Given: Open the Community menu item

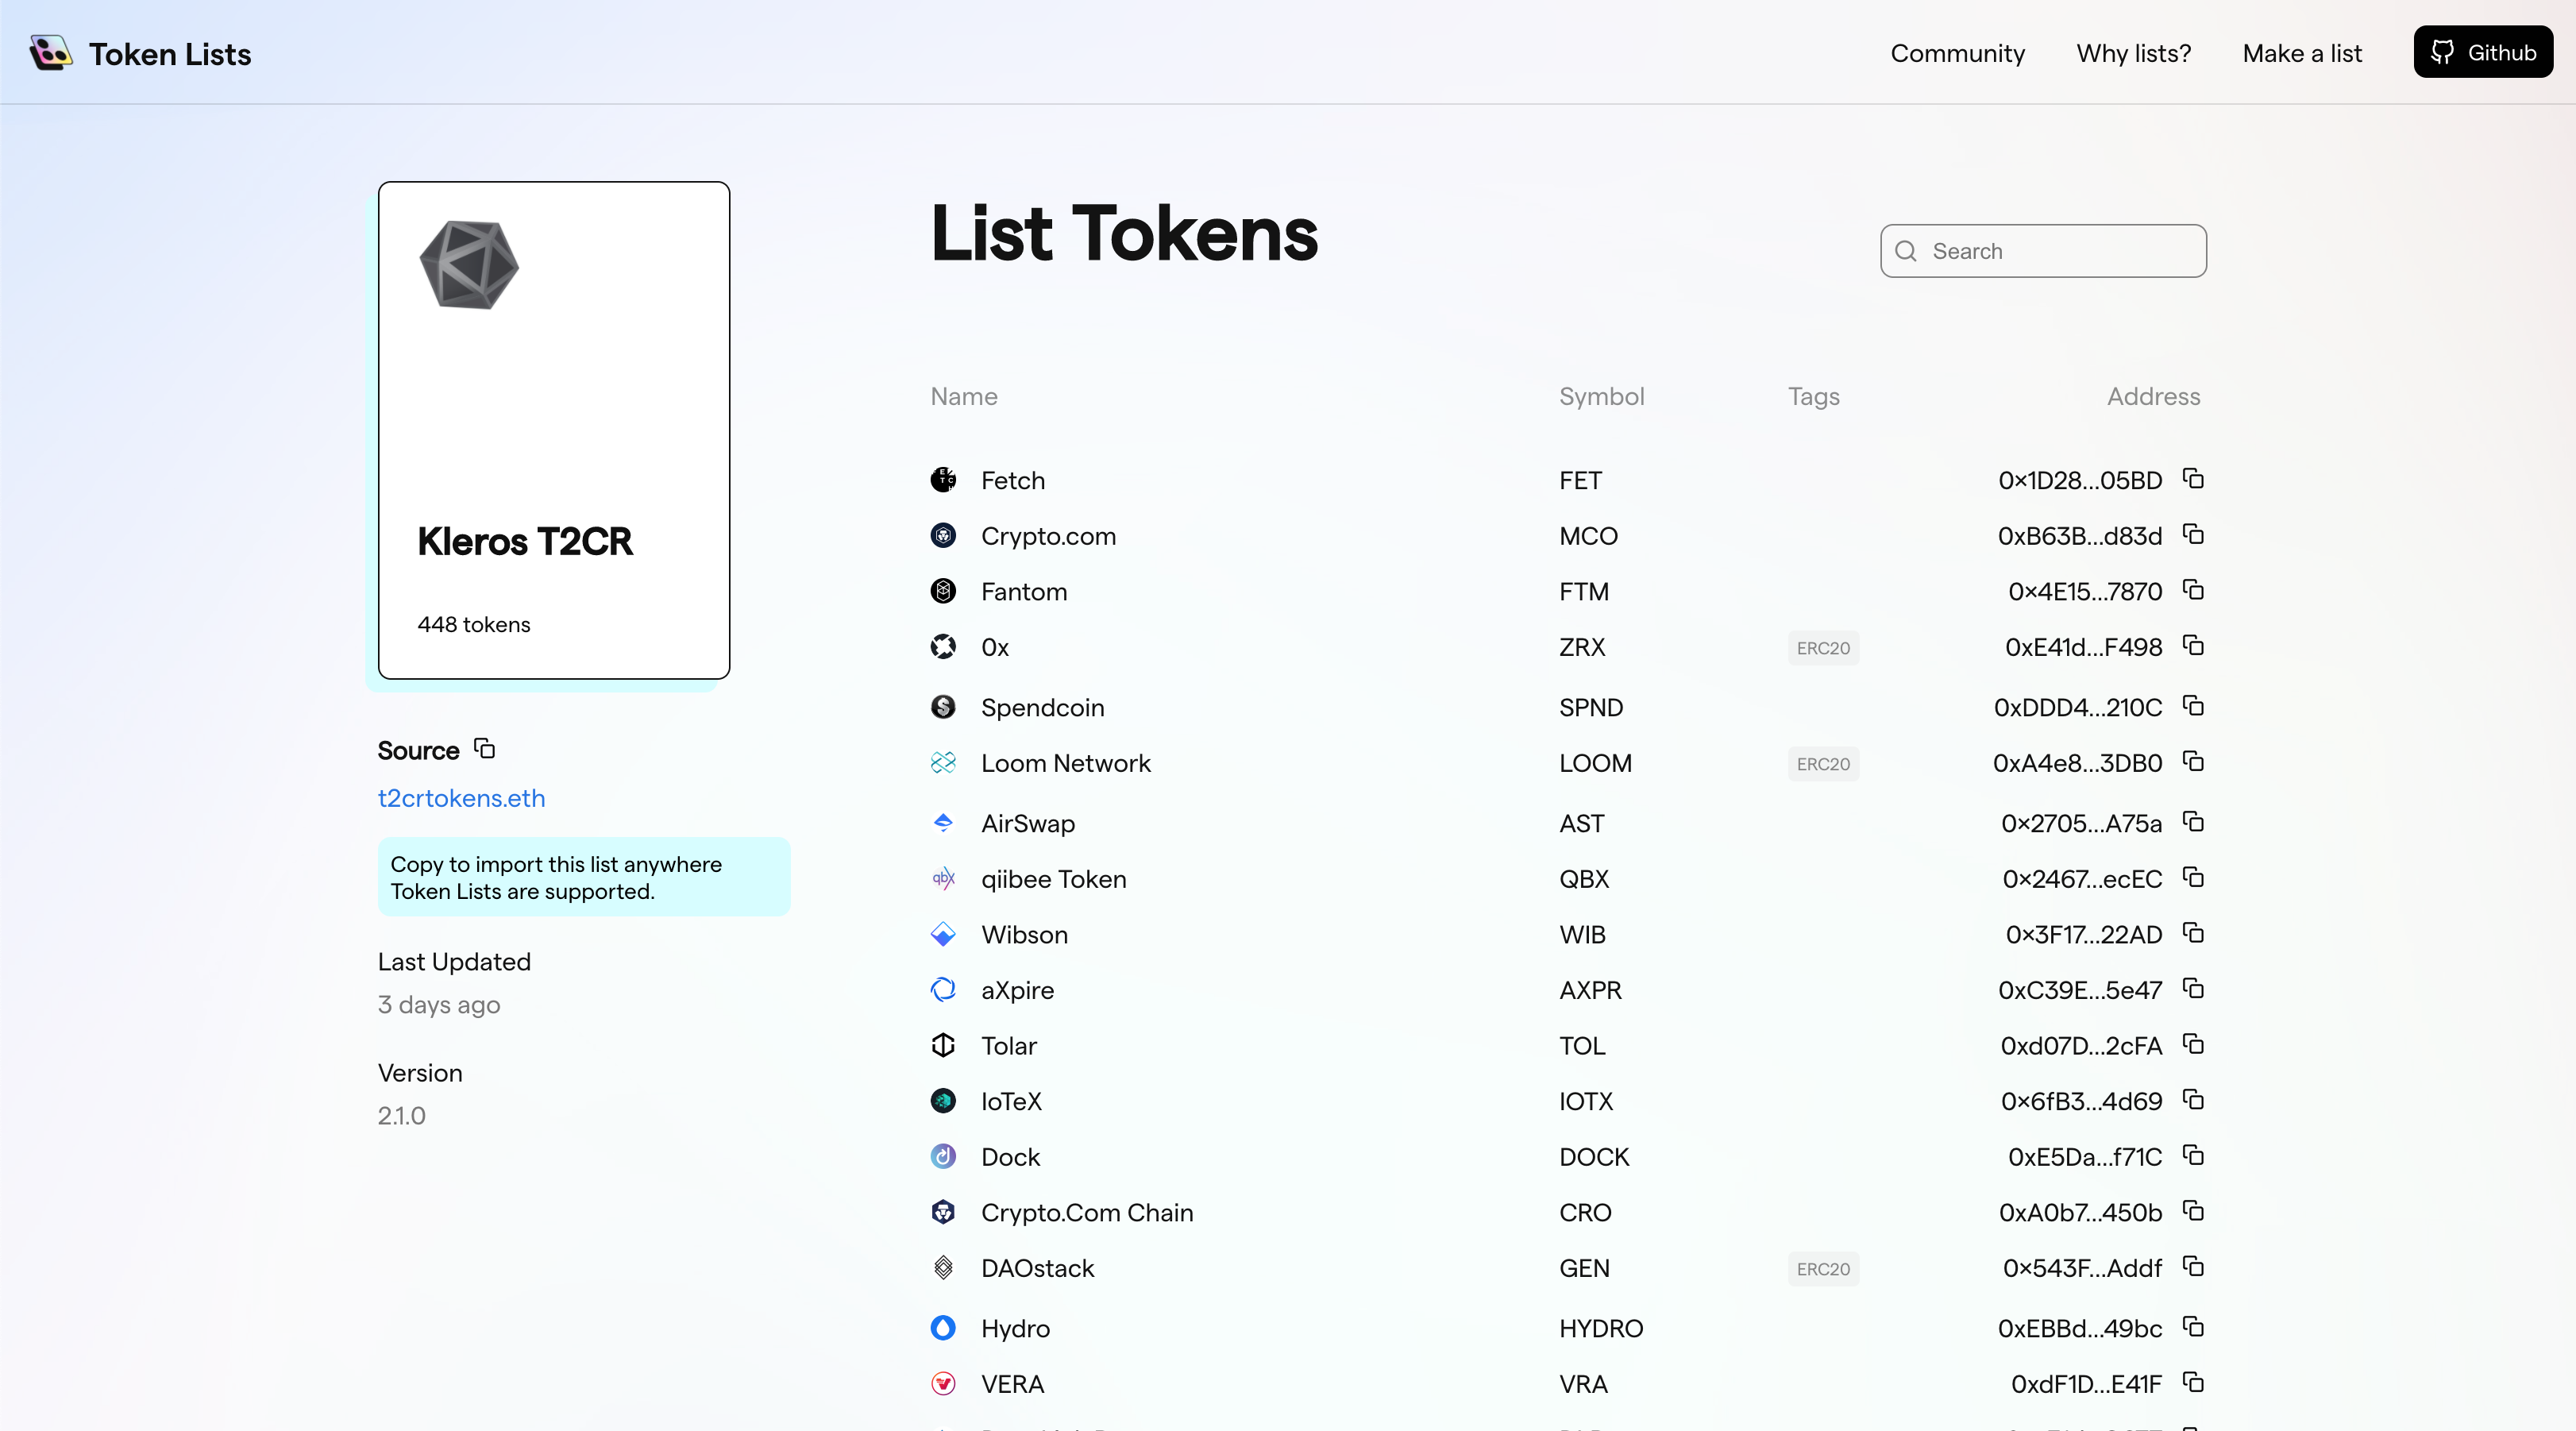Looking at the screenshot, I should (1957, 53).
